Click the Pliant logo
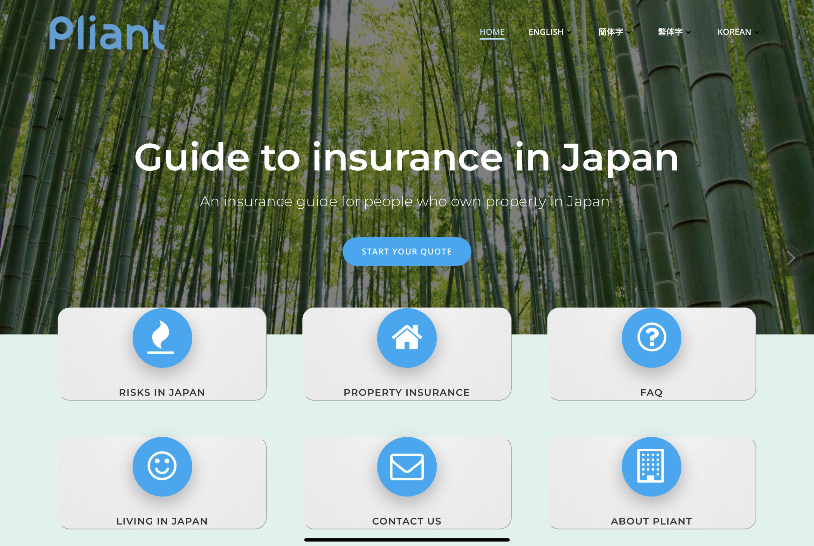This screenshot has height=546, width=814. [107, 33]
